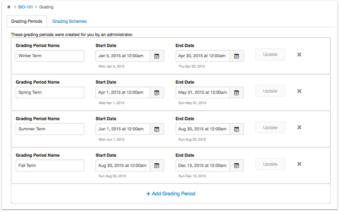The image size is (340, 212).
Task: Click the administrator-created grading periods notice
Action: click(72, 35)
